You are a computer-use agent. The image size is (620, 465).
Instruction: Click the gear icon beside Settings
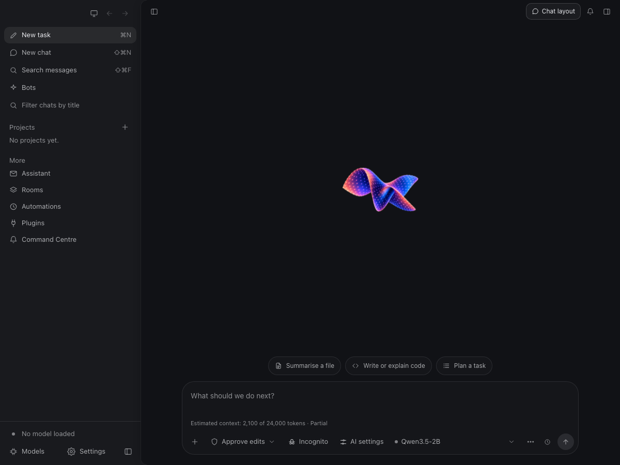(71, 452)
